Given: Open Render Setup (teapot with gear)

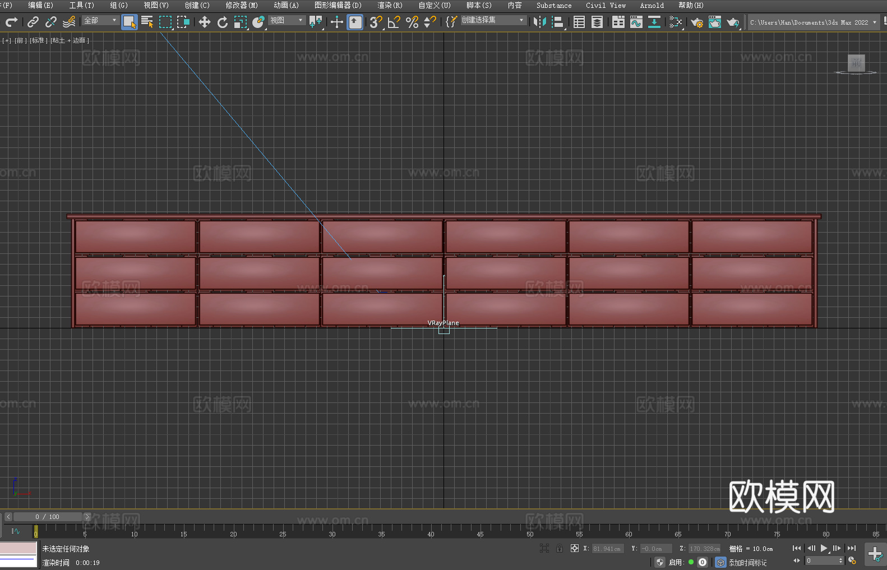Looking at the screenshot, I should 697,22.
